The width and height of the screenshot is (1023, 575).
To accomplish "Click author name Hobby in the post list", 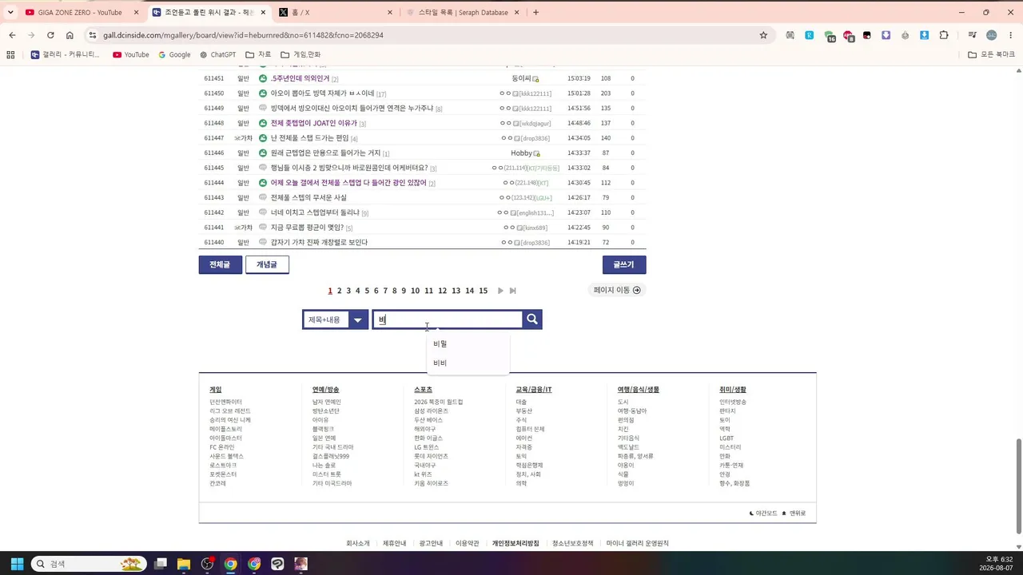I will pyautogui.click(x=521, y=153).
